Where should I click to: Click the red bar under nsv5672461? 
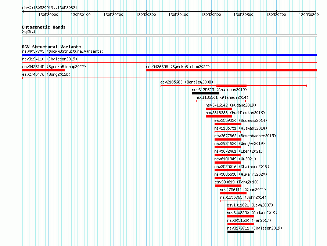tap(227, 155)
